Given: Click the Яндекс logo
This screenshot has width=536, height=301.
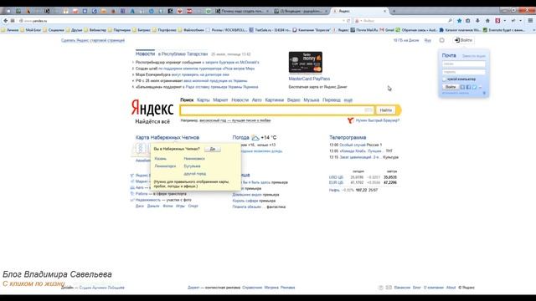Looking at the screenshot, I should coord(152,109).
